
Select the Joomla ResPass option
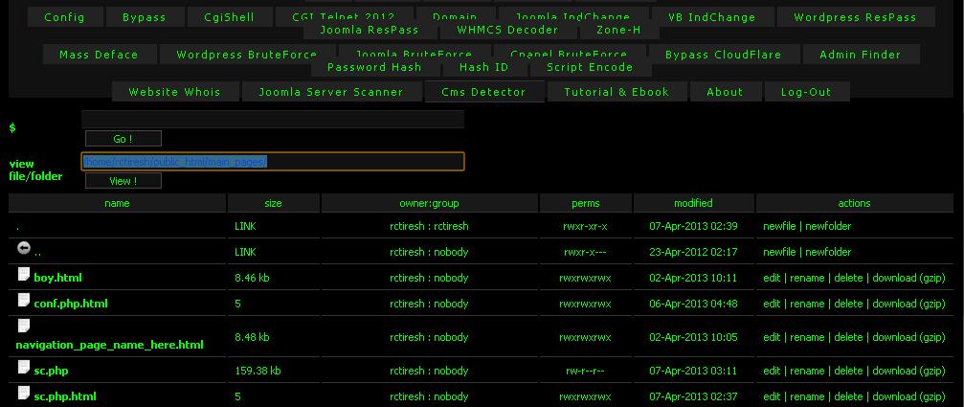[370, 30]
